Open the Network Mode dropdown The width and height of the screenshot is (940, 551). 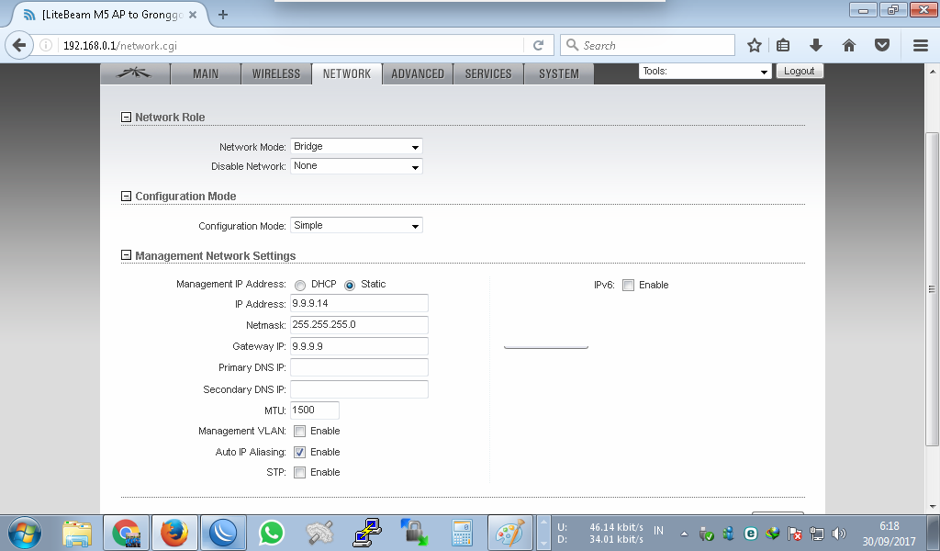point(356,146)
